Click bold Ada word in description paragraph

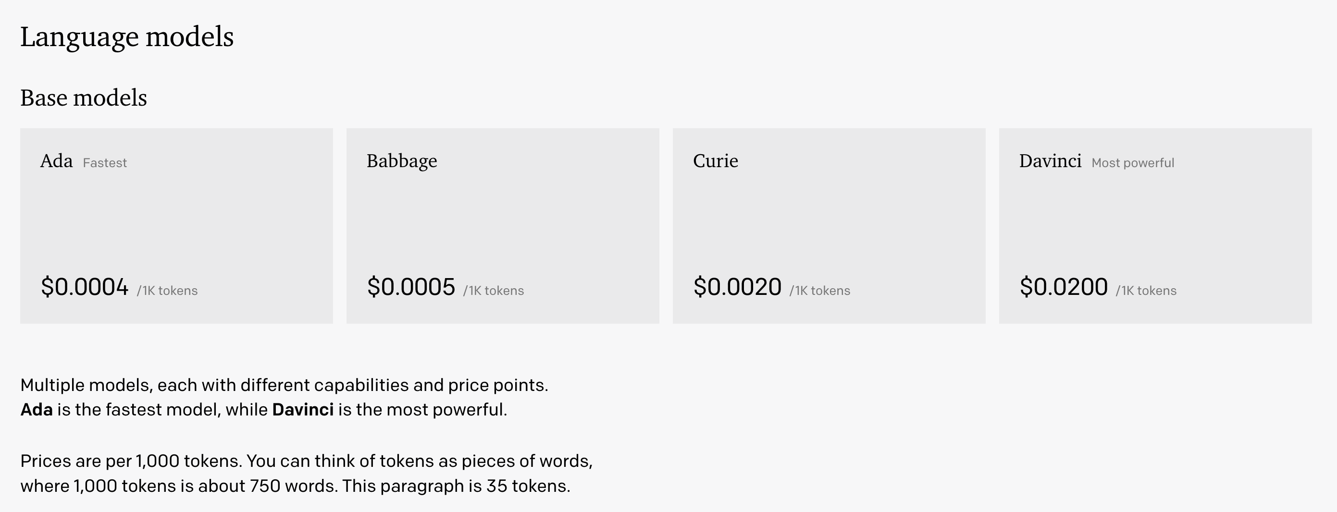click(x=37, y=410)
